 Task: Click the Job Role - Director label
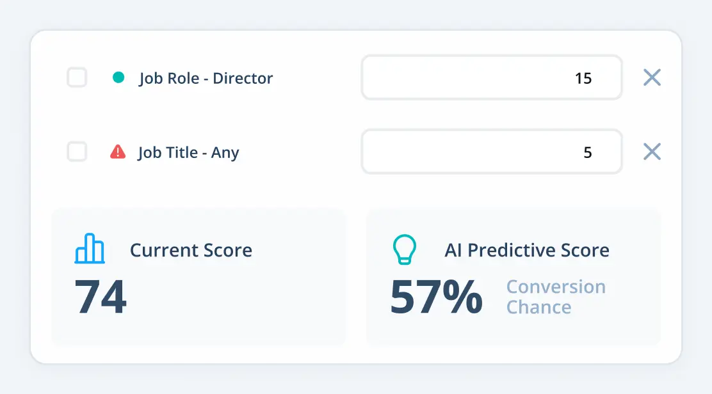click(206, 78)
